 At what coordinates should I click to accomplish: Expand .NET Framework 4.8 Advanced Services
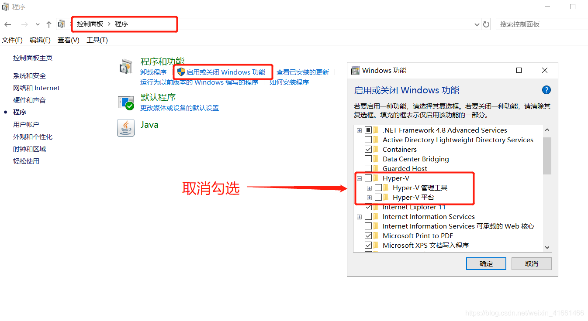click(360, 130)
